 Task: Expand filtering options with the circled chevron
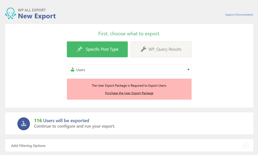click(x=245, y=145)
